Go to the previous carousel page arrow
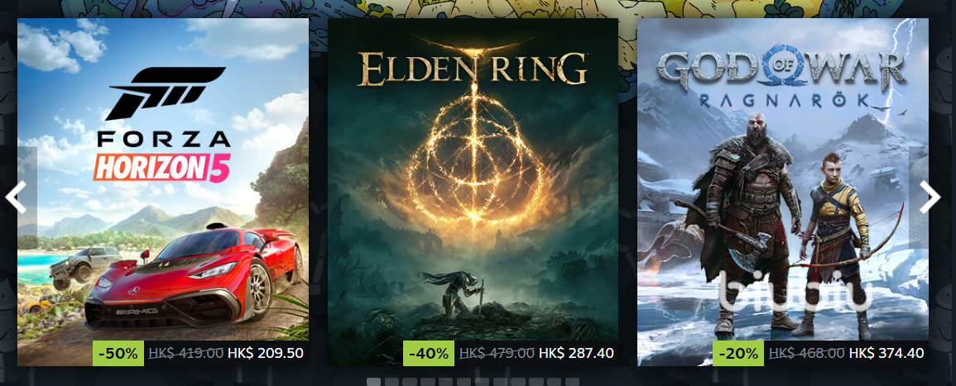Screen dimensions: 956x386 pyautogui.click(x=18, y=197)
